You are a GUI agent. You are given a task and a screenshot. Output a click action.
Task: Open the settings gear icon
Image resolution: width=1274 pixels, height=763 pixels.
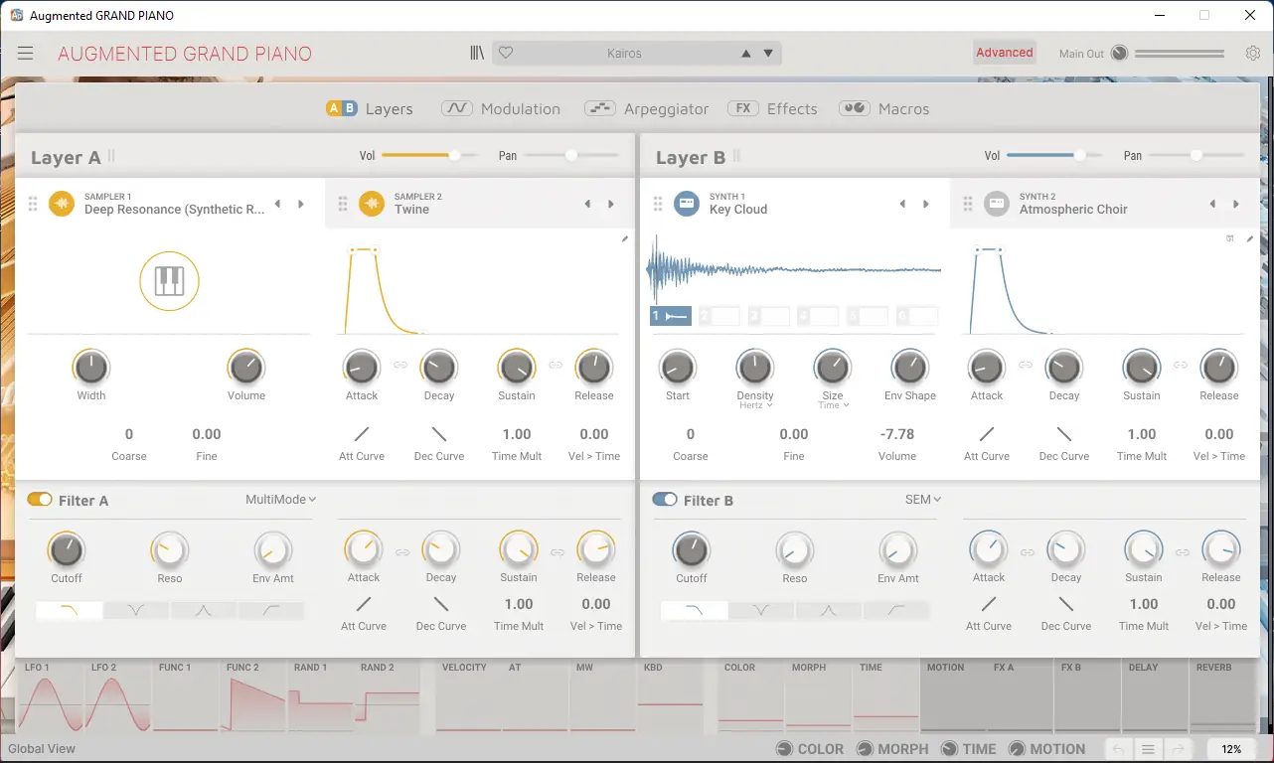(1253, 54)
